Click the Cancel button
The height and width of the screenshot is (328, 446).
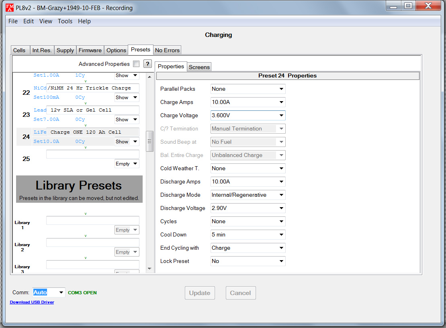240,293
